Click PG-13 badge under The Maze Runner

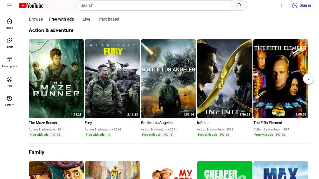pos(56,135)
